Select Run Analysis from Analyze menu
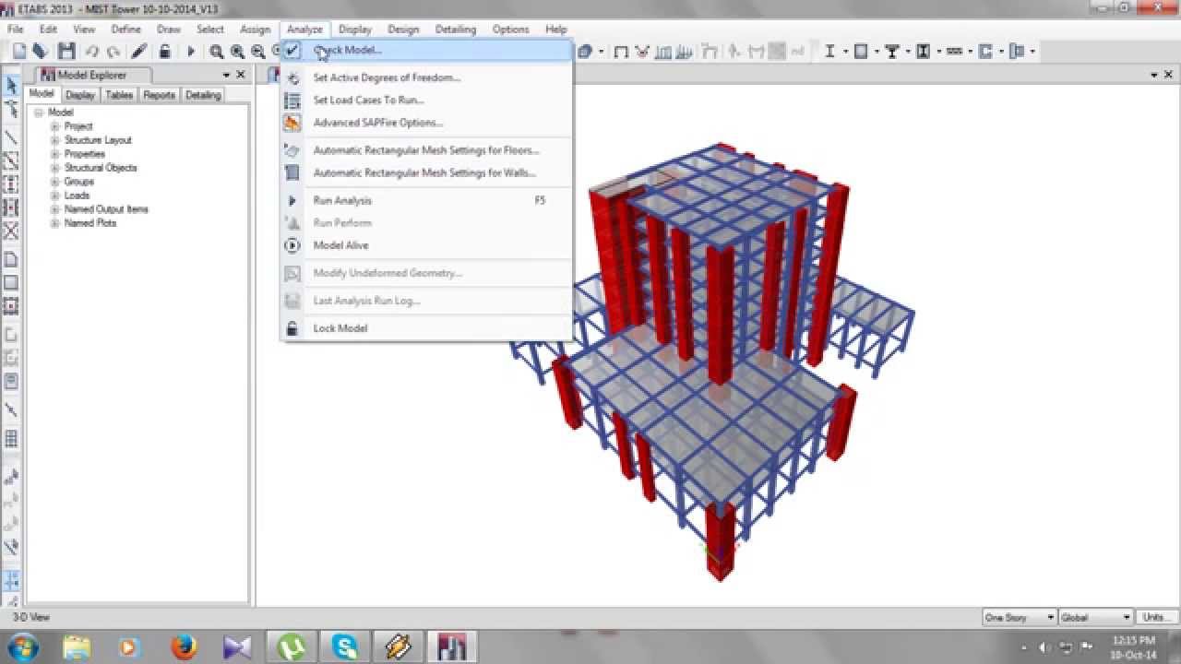 tap(426, 200)
